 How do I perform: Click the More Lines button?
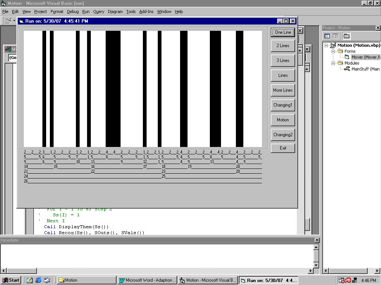tap(283, 90)
